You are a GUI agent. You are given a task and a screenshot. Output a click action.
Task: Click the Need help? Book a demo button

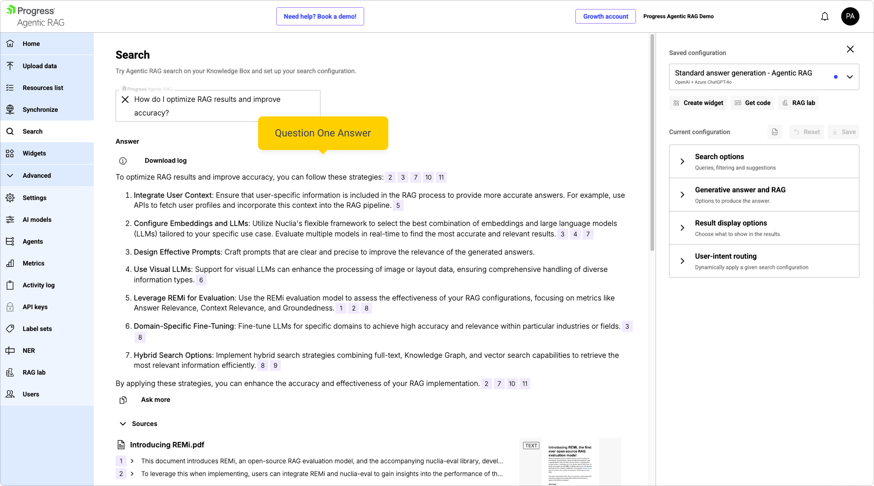[x=320, y=16]
